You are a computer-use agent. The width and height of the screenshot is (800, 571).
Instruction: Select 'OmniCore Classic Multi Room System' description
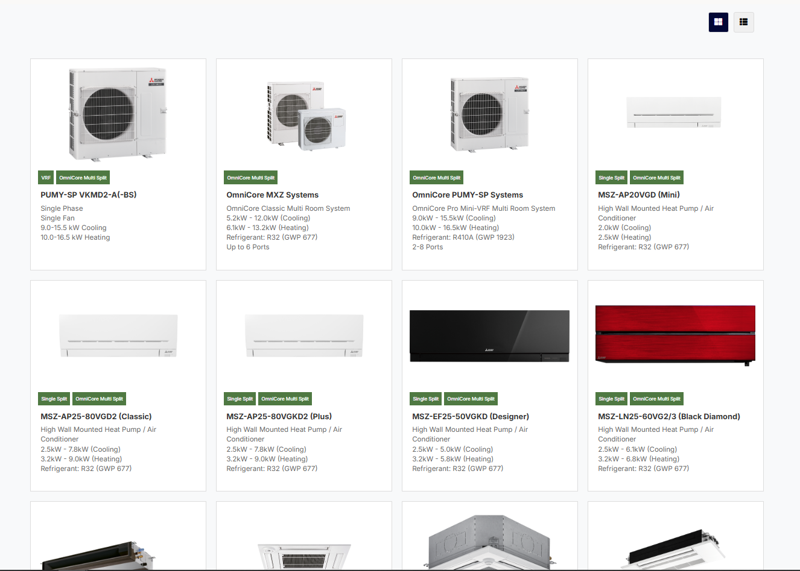coord(288,208)
